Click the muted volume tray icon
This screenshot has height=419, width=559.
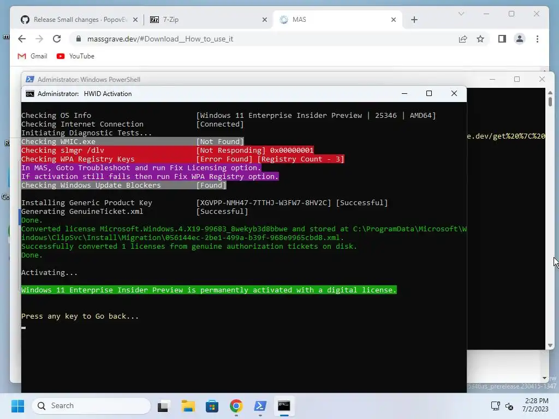tap(509, 406)
